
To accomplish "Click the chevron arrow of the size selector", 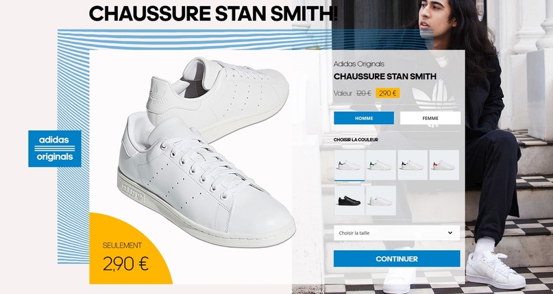I will click(450, 233).
